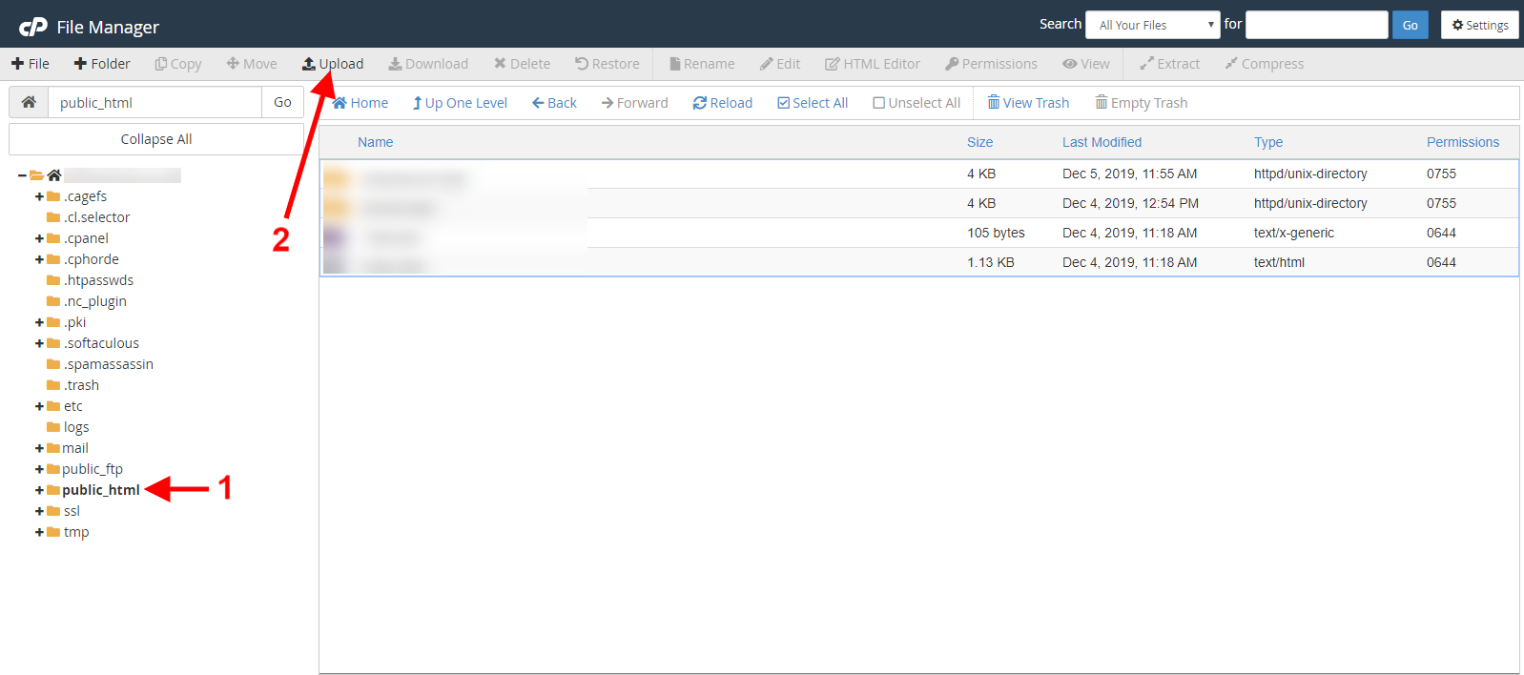1524x675 pixels.
Task: Open the Permissions key tool
Action: [x=991, y=64]
